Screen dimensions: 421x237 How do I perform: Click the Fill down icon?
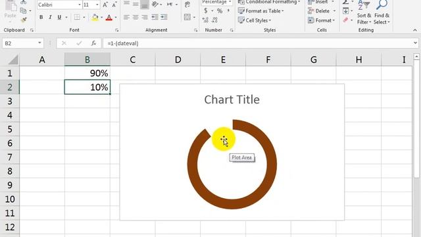click(x=345, y=11)
